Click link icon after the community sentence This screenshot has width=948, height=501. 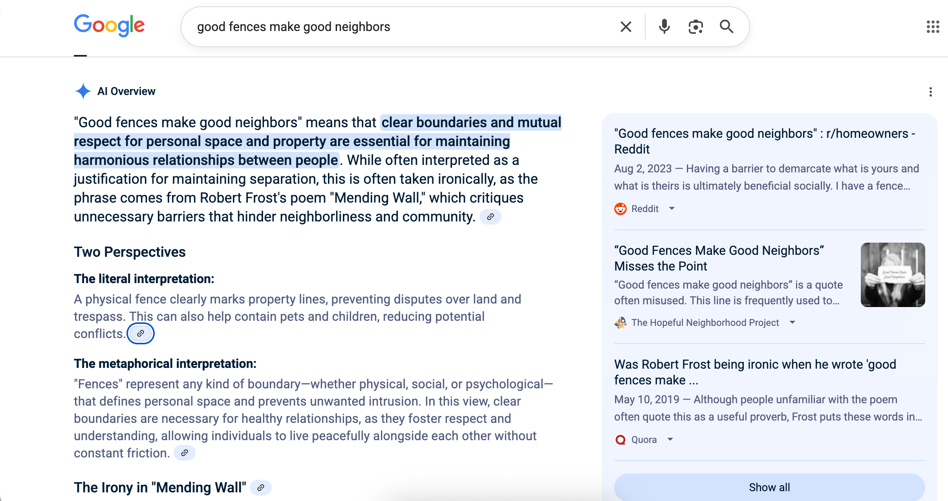click(490, 217)
